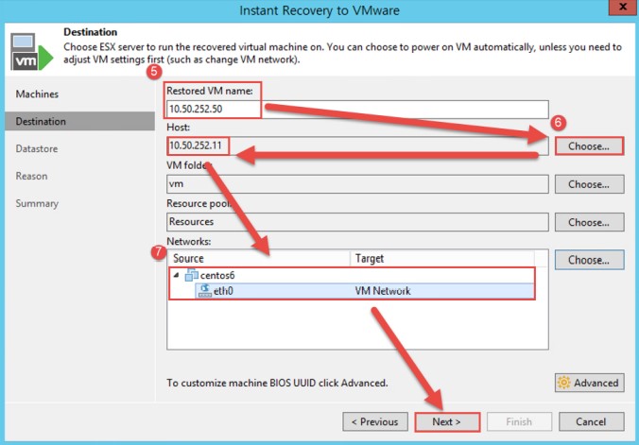The image size is (639, 445).
Task: Go to the Summary wizard step
Action: pyautogui.click(x=37, y=203)
